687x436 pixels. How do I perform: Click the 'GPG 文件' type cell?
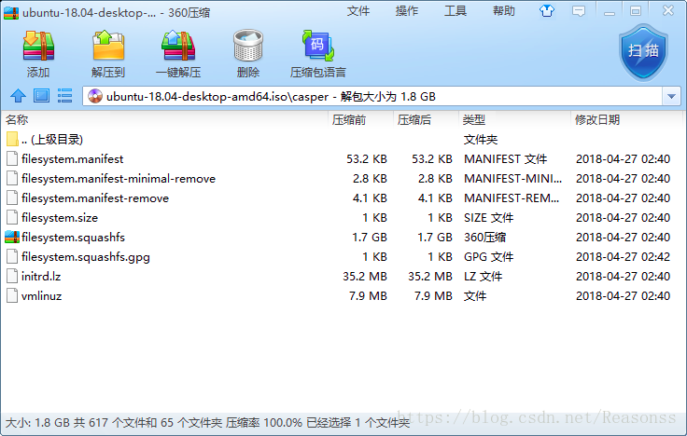(x=488, y=257)
